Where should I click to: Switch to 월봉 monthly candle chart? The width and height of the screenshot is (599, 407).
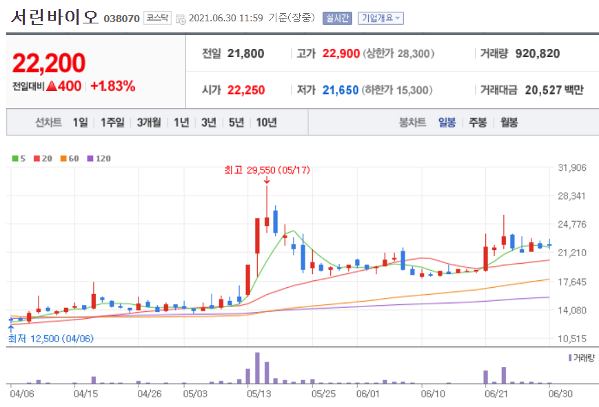(509, 122)
